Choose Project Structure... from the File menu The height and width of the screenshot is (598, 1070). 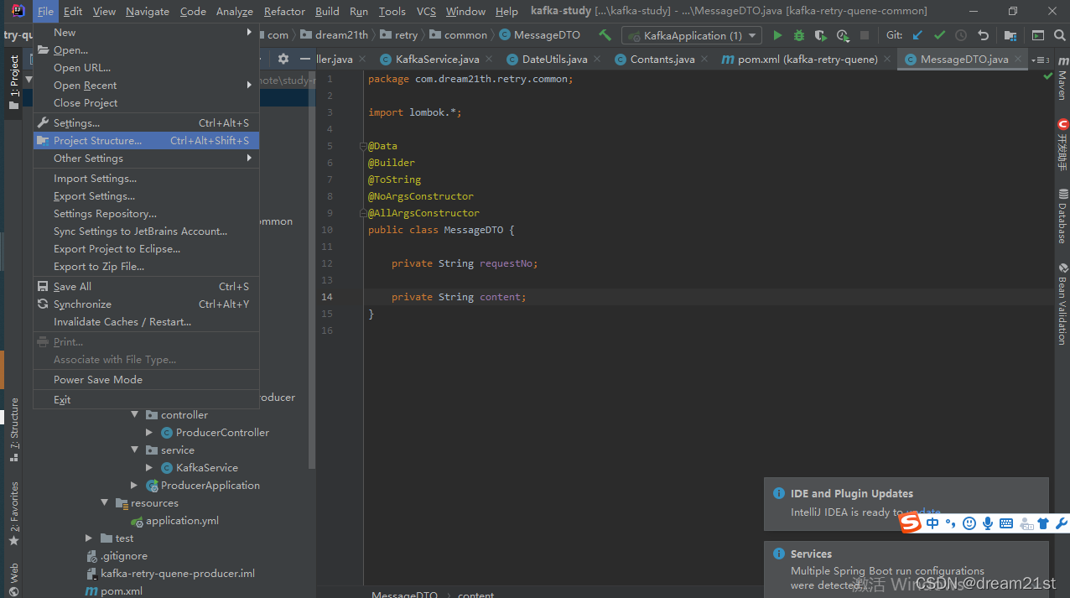pos(146,141)
